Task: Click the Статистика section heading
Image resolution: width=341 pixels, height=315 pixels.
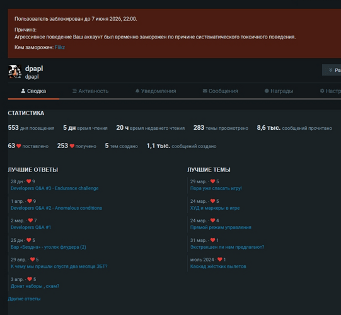Action: [x=26, y=113]
